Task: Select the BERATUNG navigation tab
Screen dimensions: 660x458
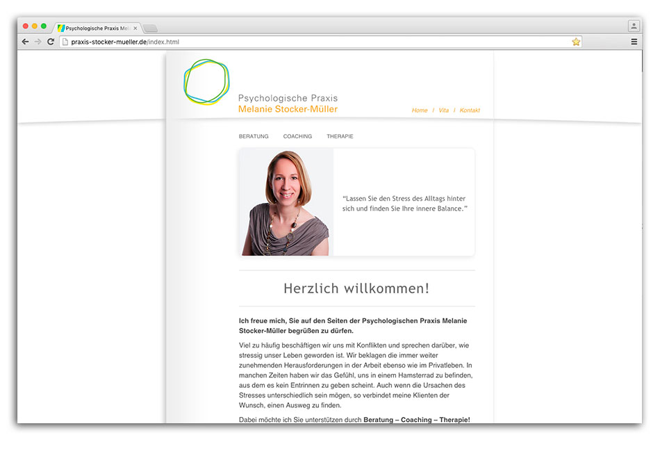Action: tap(254, 136)
